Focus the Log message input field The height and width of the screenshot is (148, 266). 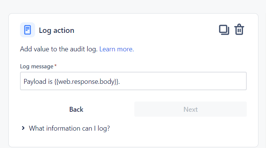(133, 81)
